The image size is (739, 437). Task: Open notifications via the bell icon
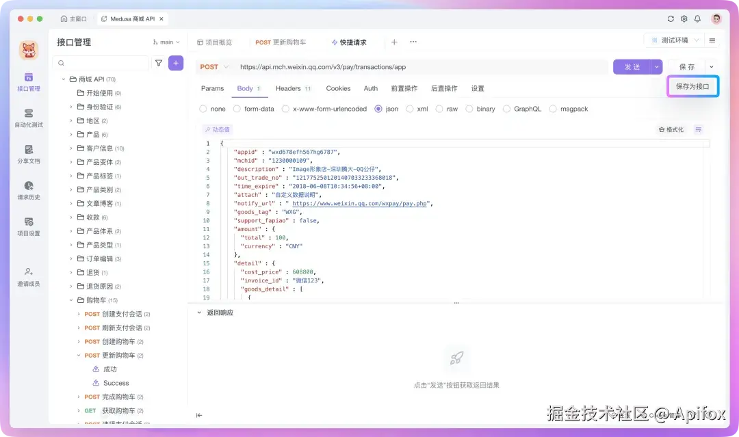pos(697,18)
